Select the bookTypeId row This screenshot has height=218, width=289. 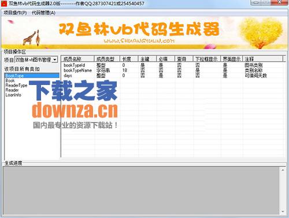[172, 65]
